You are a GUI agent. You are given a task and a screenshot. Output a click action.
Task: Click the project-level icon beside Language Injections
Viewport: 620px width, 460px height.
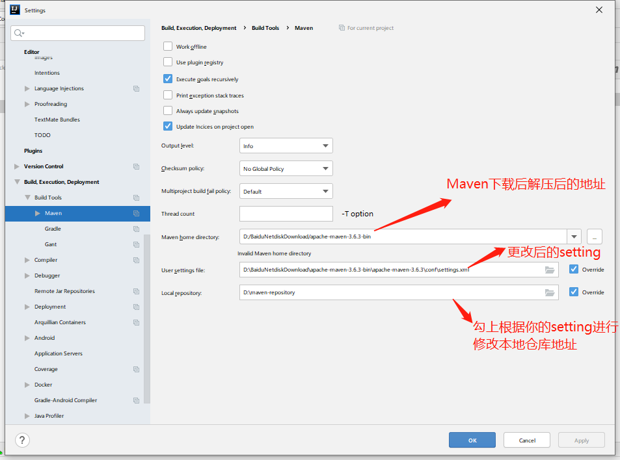[x=137, y=88]
